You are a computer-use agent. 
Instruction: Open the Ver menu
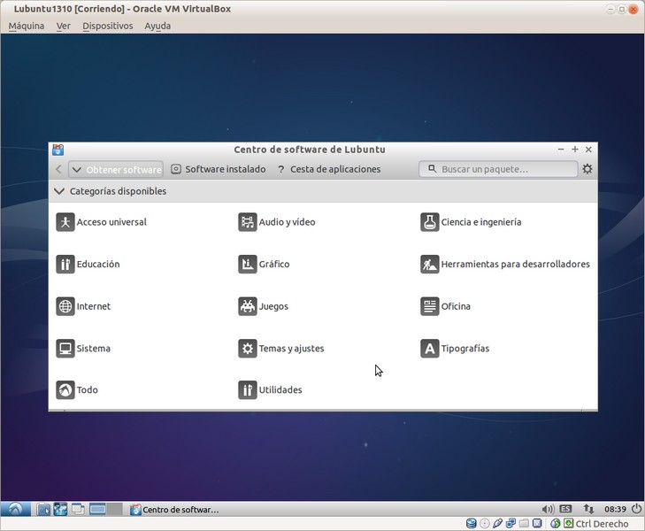click(64, 26)
